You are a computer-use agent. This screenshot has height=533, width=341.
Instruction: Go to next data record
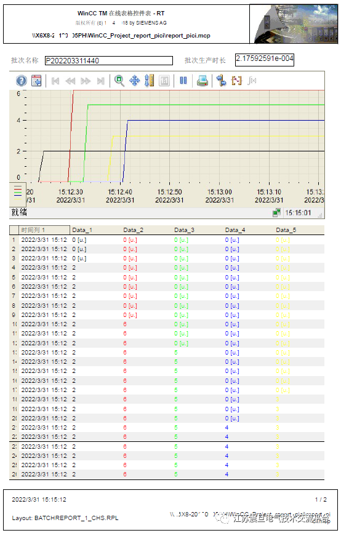click(x=86, y=81)
